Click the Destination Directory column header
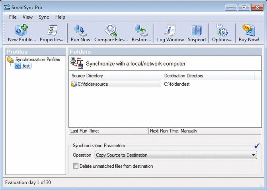This screenshot has height=190, width=267. click(x=208, y=76)
